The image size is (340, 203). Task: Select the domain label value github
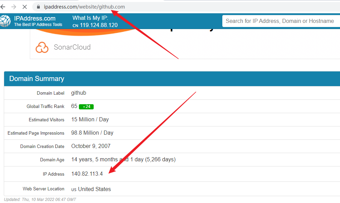pos(79,93)
